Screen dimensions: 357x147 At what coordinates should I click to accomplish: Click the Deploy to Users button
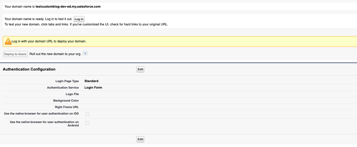15,54
